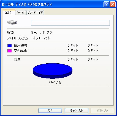Image resolution: width=117 pixels, height=116 pixels.
Task: Click the 適用(A) button
Action: [x=102, y=111]
